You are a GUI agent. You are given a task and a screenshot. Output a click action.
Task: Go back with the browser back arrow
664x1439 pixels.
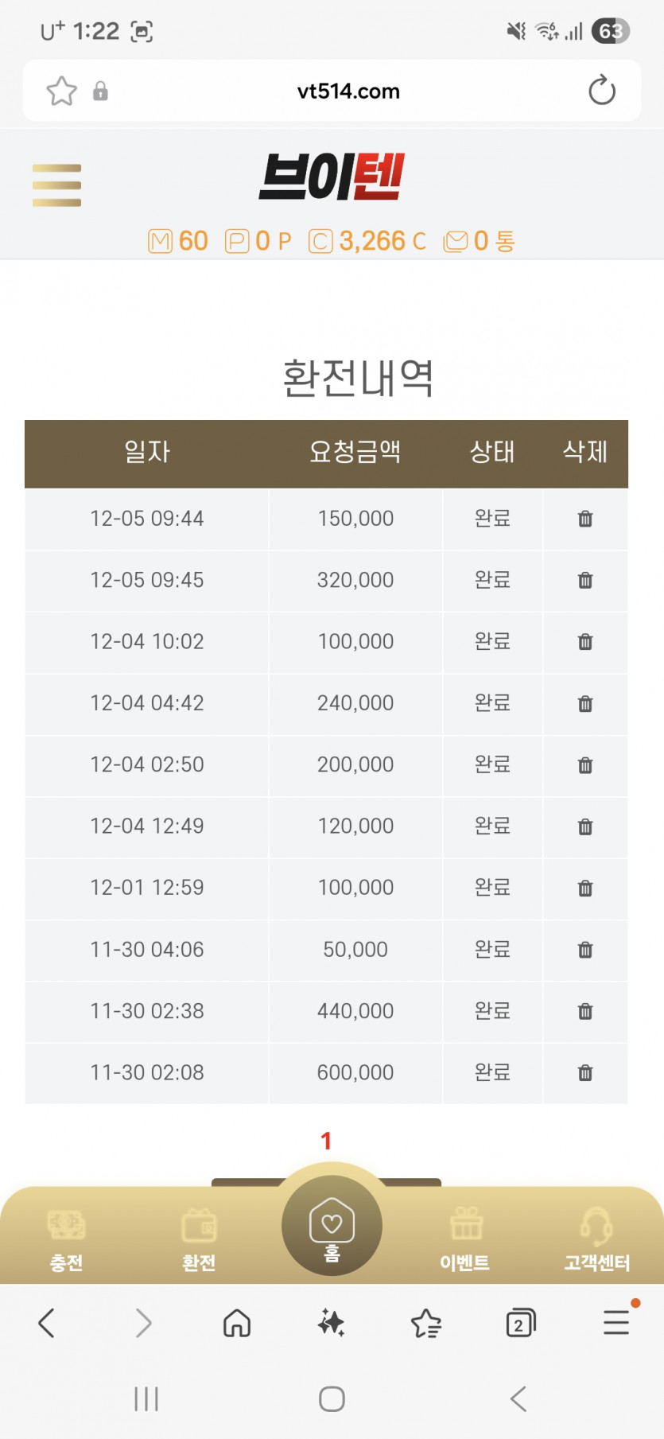pos(47,1324)
